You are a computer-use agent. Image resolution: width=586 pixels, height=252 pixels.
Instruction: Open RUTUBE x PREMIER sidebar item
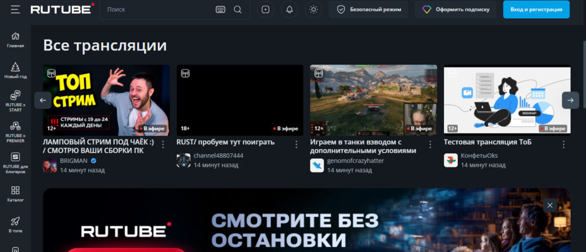tap(15, 132)
